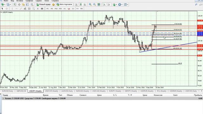Switch timeframe to H1
The width and height of the screenshot is (203, 114).
65,9
